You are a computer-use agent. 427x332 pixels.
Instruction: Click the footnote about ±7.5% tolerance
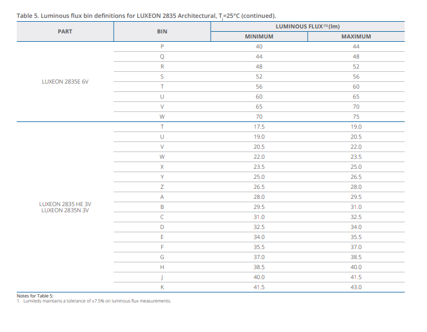point(94,301)
